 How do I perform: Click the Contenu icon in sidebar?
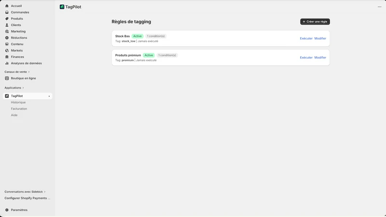click(x=7, y=44)
